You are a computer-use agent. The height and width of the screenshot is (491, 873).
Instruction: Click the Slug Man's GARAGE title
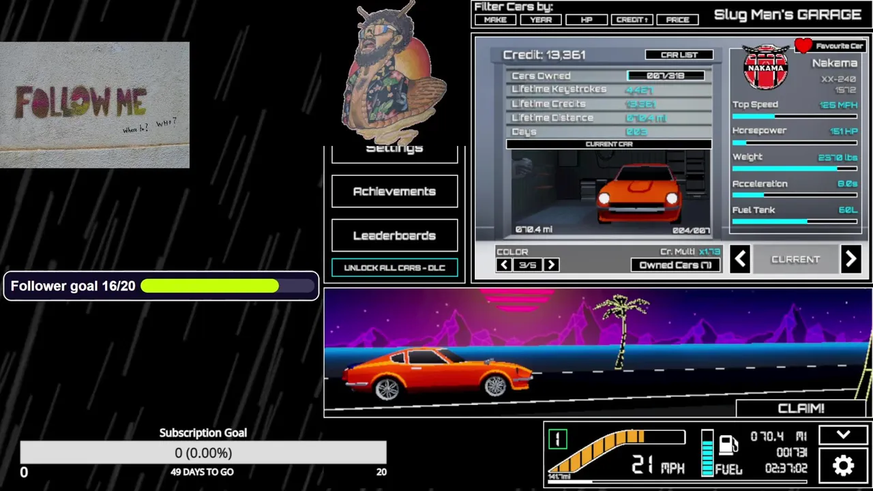click(787, 14)
